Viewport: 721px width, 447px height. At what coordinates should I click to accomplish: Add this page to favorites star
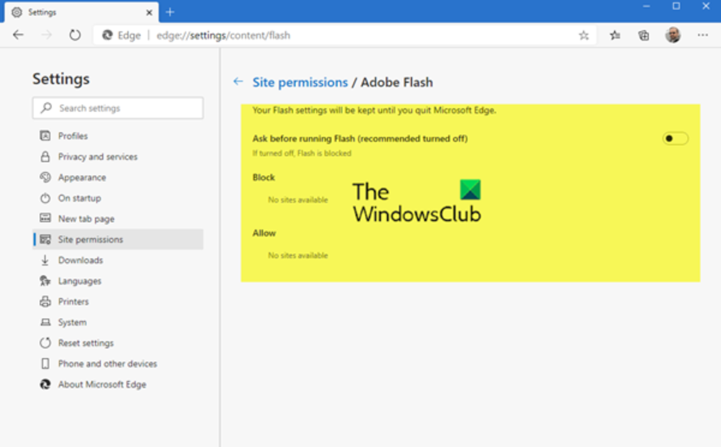pos(583,35)
